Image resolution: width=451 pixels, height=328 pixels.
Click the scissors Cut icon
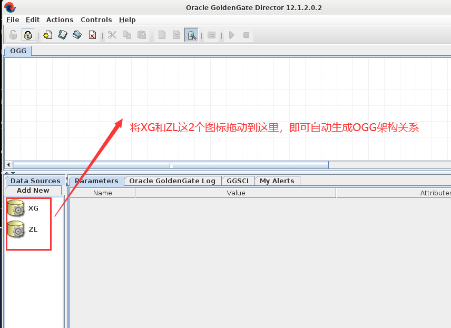tap(112, 35)
